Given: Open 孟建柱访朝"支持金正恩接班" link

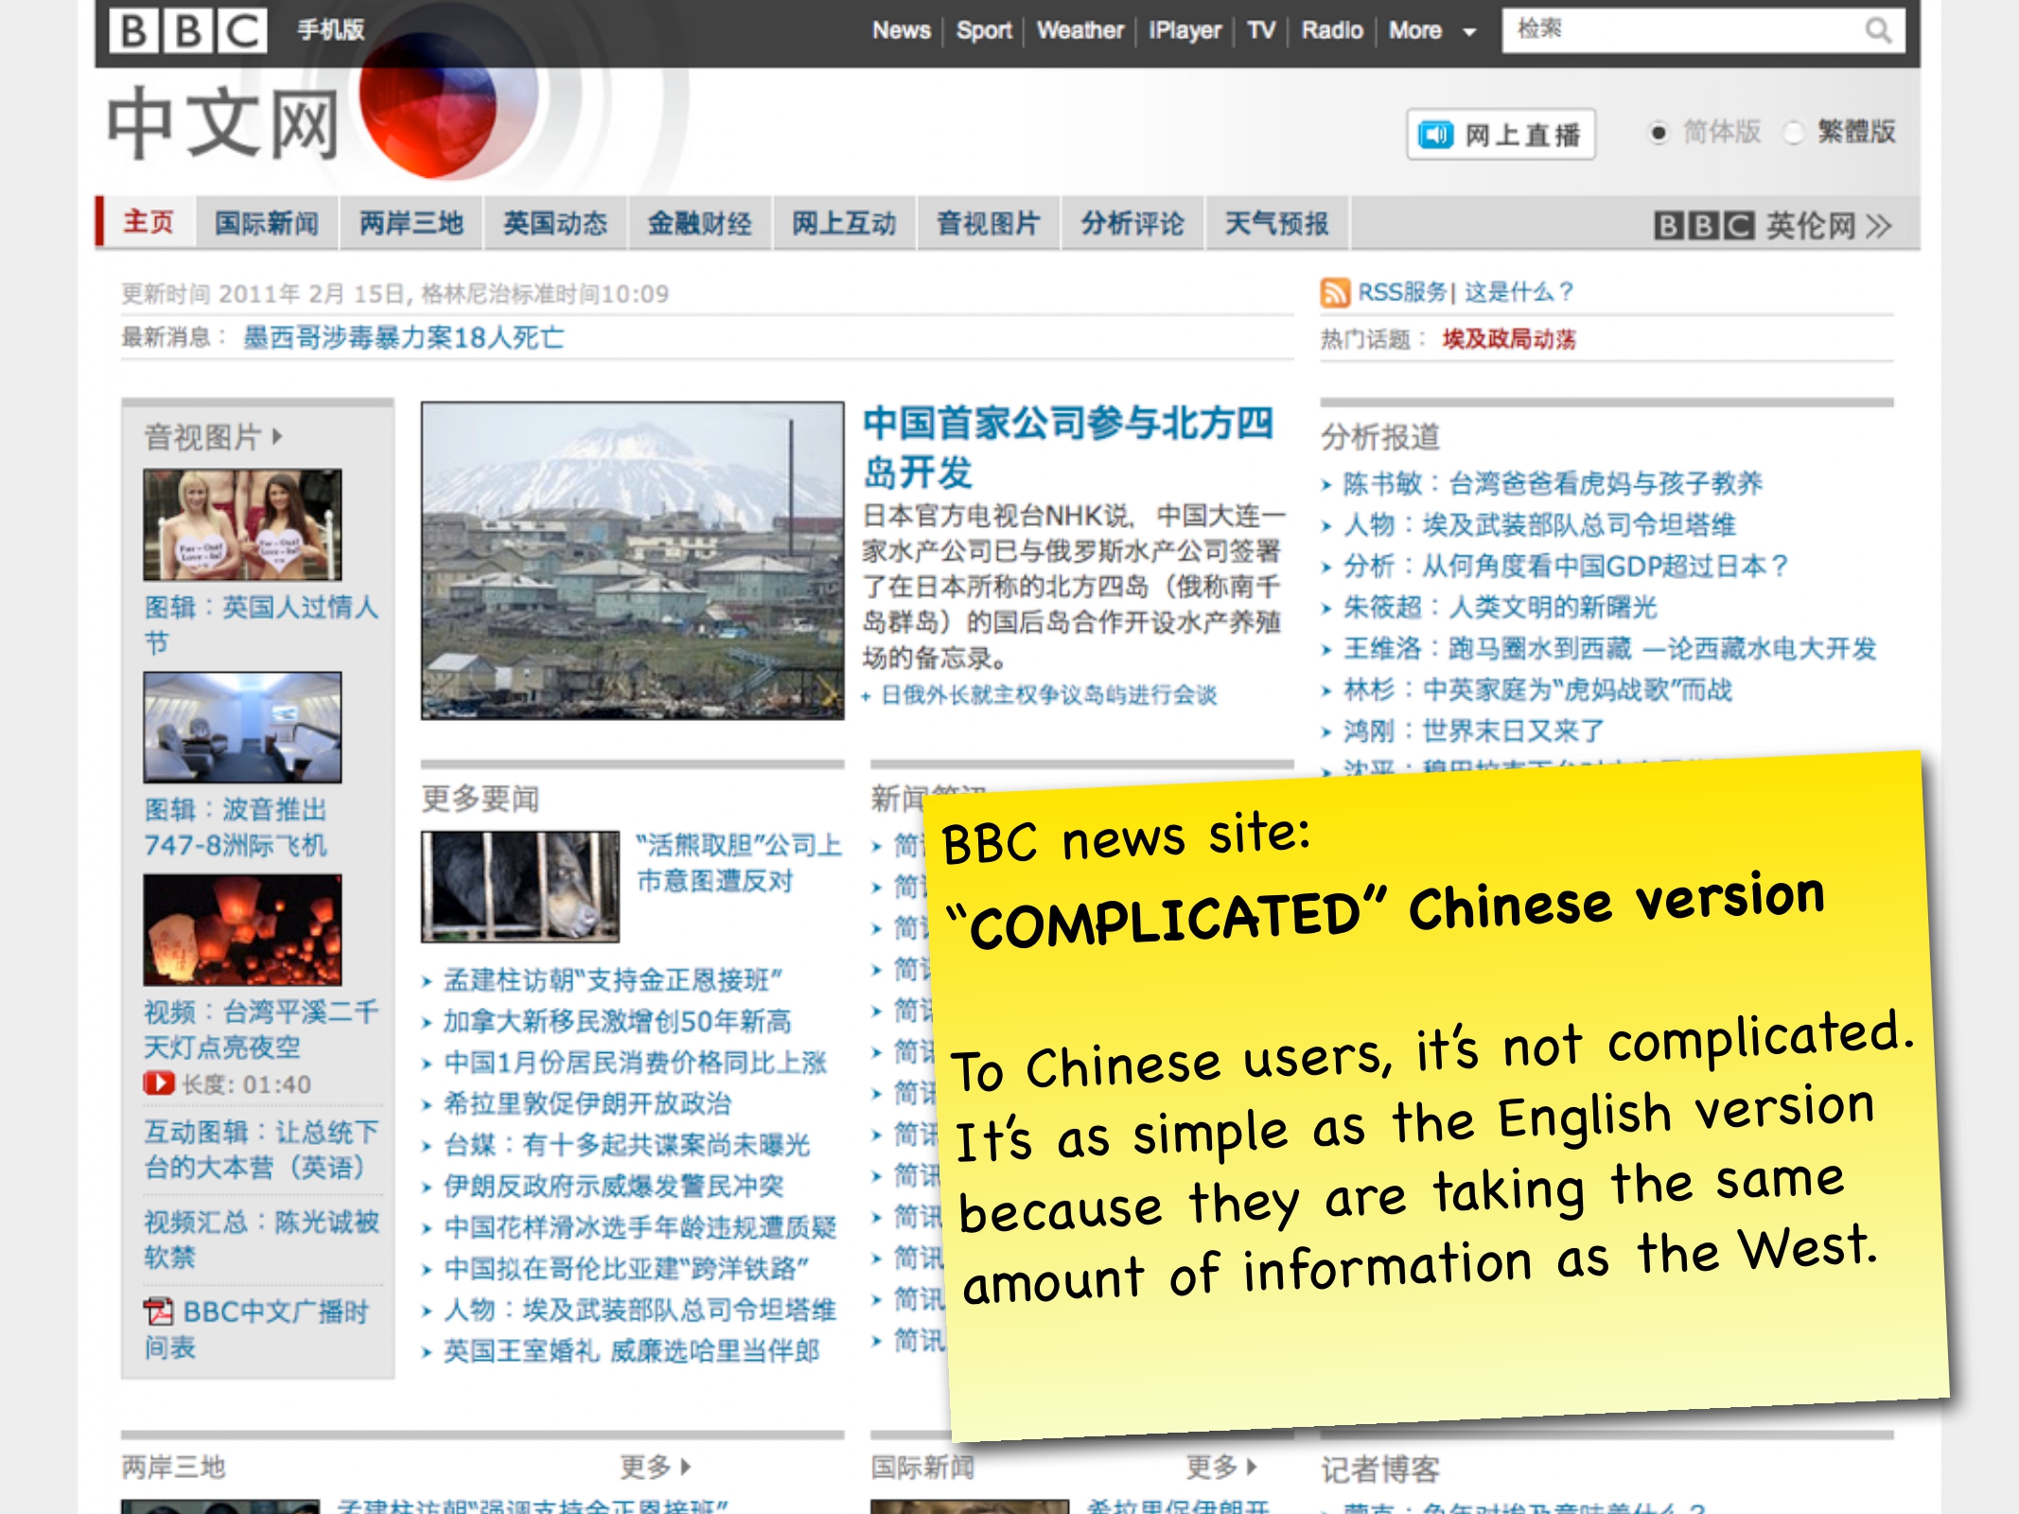Looking at the screenshot, I should pyautogui.click(x=613, y=980).
